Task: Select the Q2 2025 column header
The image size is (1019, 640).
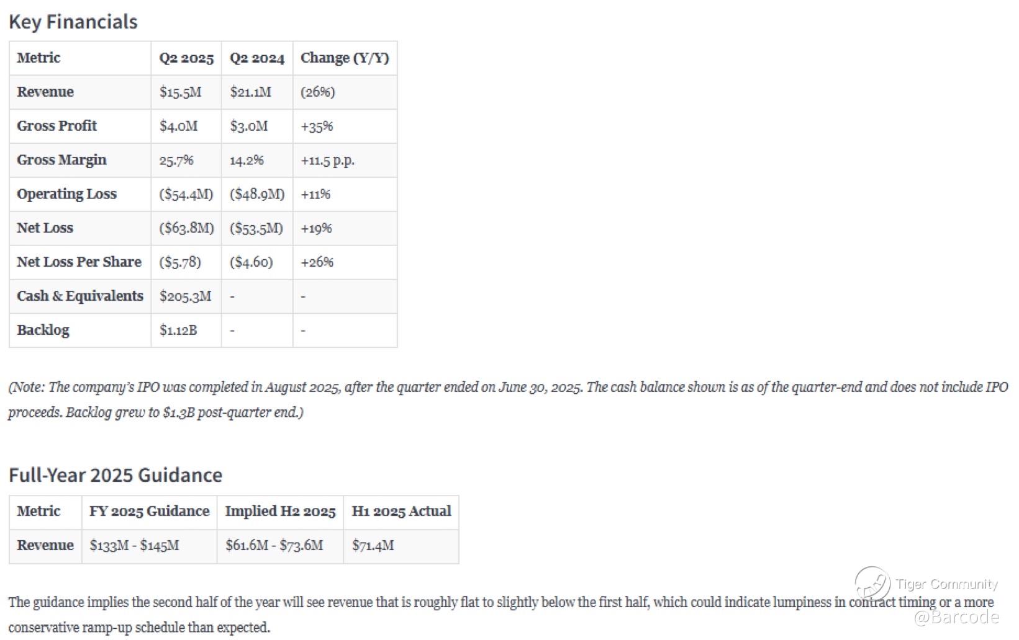Action: click(186, 58)
